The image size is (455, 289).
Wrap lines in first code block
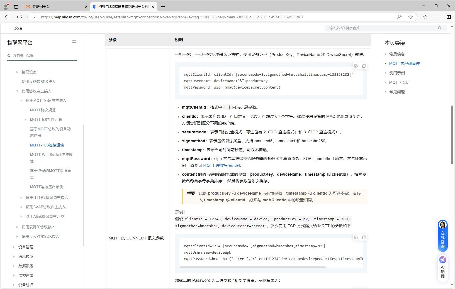coord(356,66)
